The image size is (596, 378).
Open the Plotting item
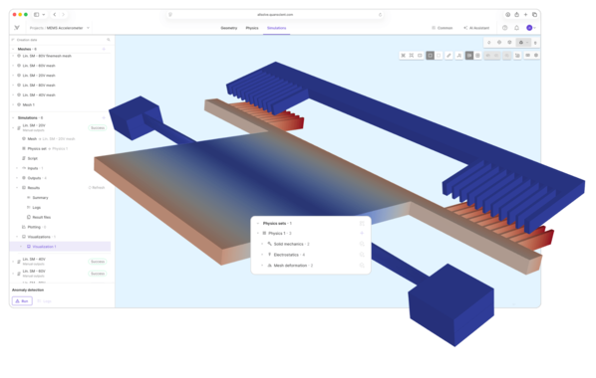click(34, 228)
